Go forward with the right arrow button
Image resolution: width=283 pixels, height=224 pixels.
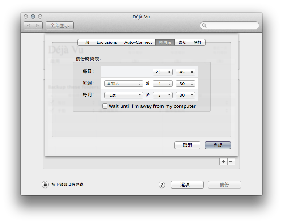click(x=38, y=25)
